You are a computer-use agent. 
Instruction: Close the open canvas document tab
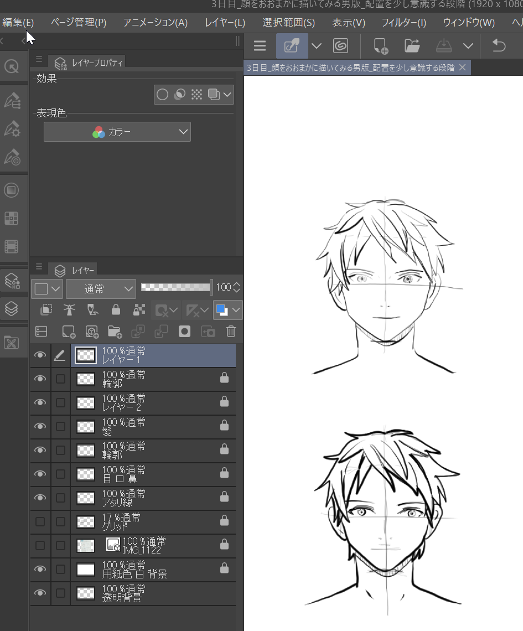click(462, 68)
